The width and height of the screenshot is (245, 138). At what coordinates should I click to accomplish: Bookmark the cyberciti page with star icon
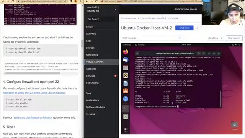click(65, 2)
